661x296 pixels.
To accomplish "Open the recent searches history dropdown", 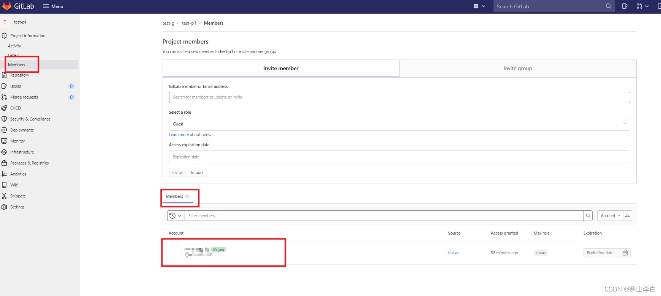I will [176, 216].
